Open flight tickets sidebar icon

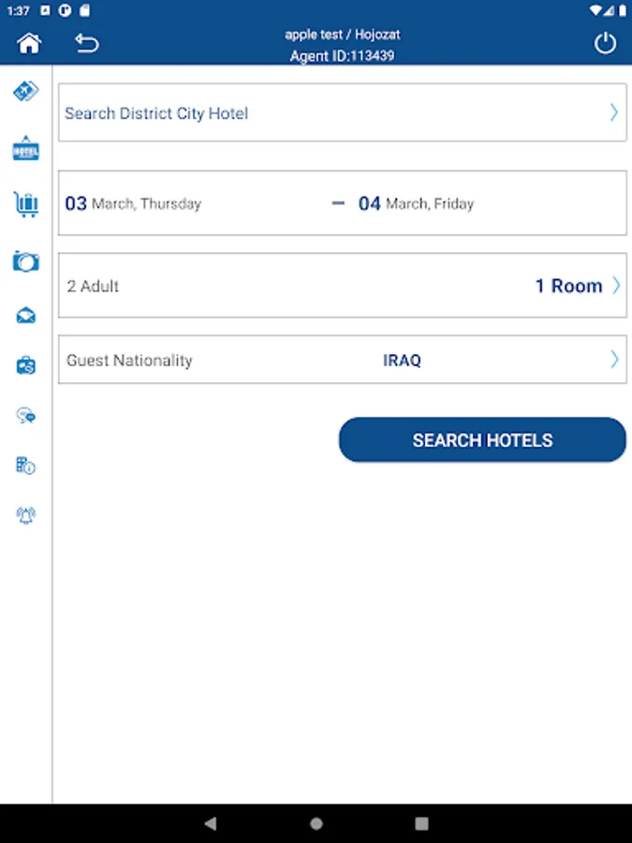click(x=26, y=92)
